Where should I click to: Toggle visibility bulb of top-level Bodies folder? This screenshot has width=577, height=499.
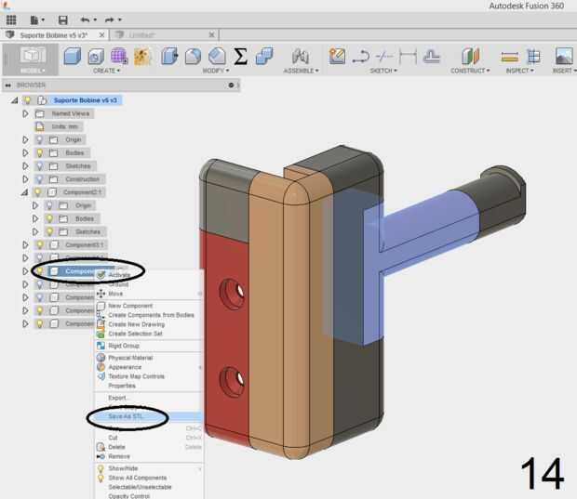tap(39, 153)
